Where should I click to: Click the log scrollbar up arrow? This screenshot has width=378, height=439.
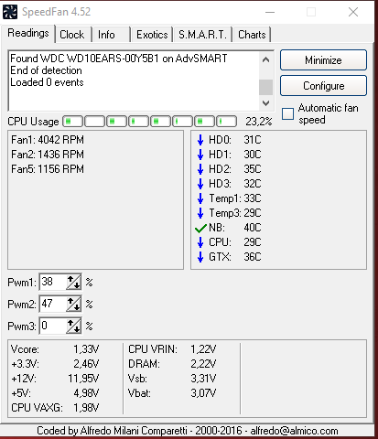coord(265,59)
